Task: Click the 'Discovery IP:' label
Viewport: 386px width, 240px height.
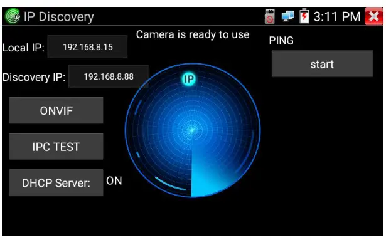Action: coord(34,77)
